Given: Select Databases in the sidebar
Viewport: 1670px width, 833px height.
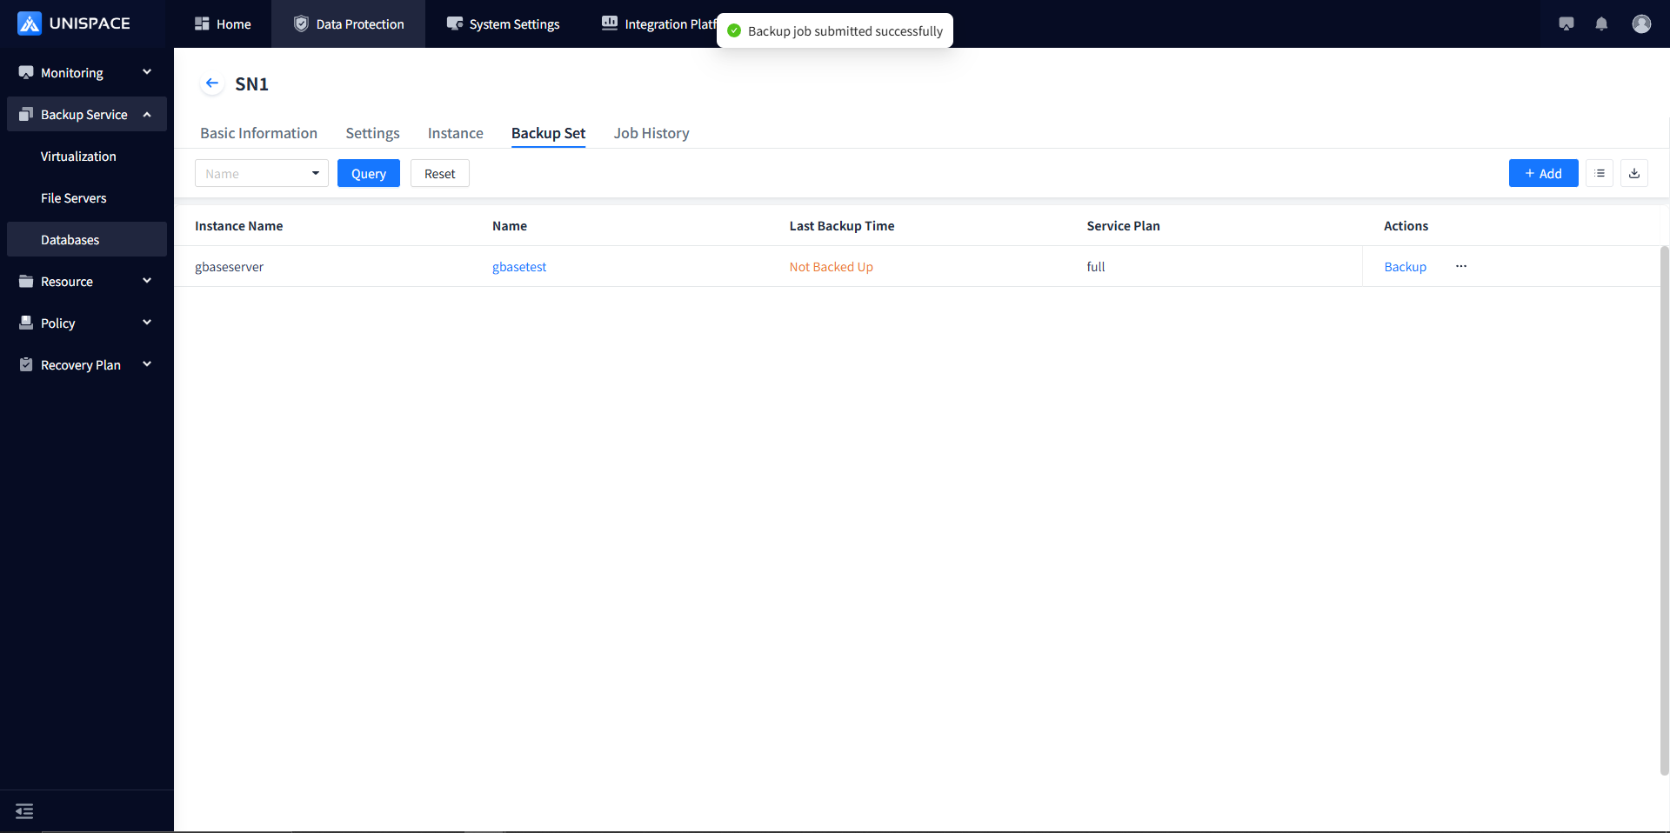Looking at the screenshot, I should point(87,239).
